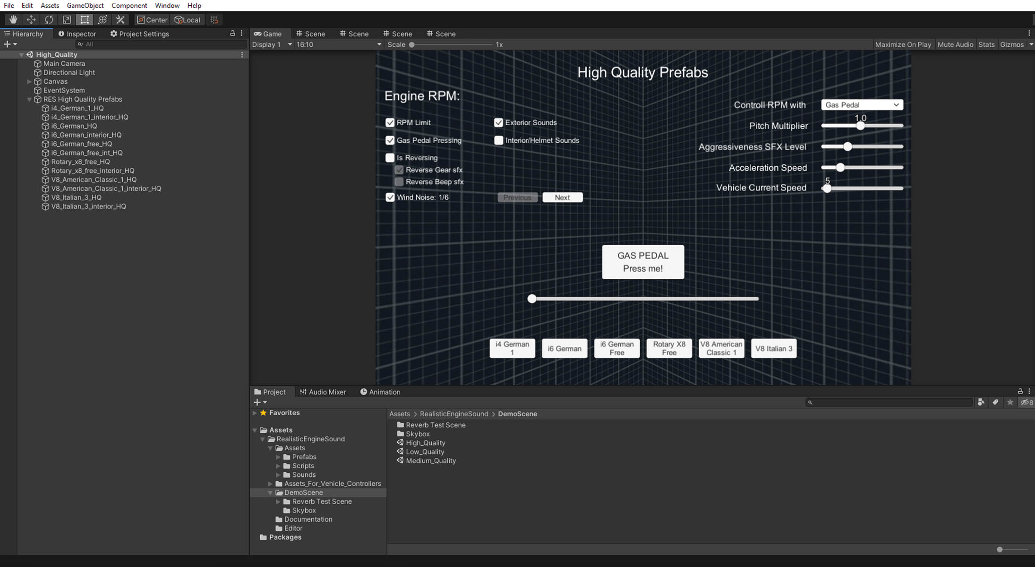The image size is (1035, 567).
Task: Enable Interior/Helmet Sounds checkbox
Action: [498, 140]
